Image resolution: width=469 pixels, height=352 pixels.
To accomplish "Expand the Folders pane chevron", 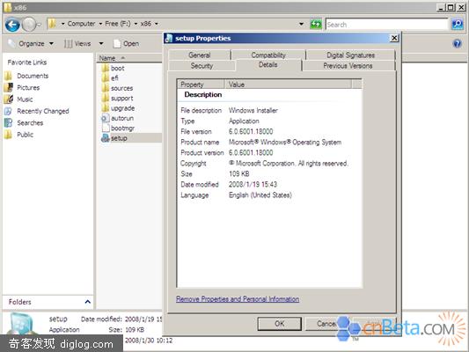I will coord(88,302).
